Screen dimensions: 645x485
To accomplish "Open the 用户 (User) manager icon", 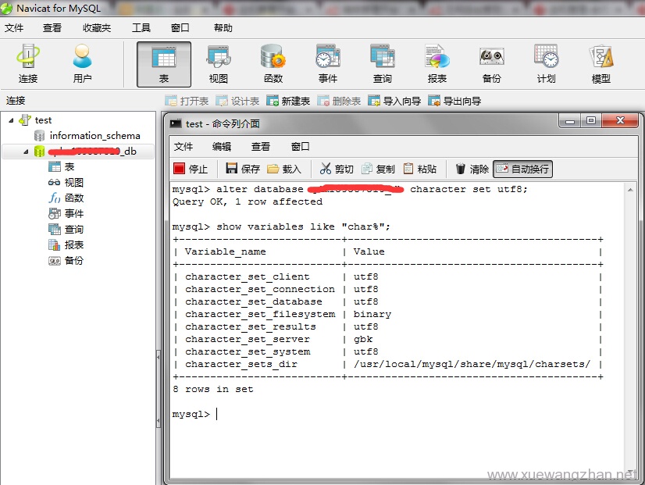I will pyautogui.click(x=82, y=63).
